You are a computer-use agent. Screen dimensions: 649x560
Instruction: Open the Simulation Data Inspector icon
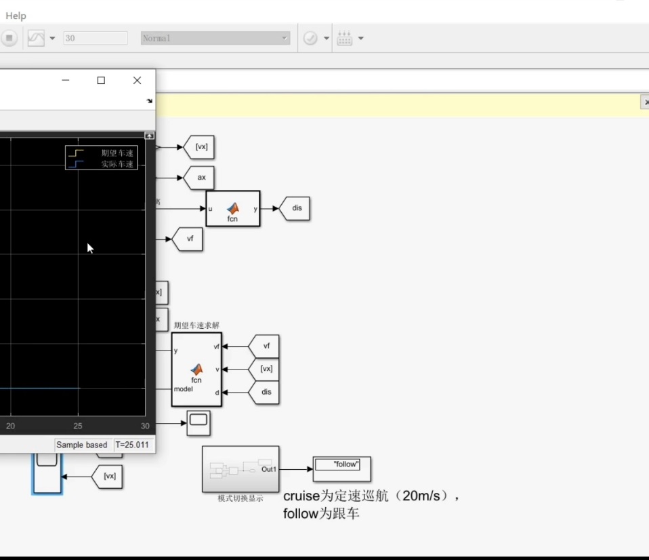(x=36, y=39)
